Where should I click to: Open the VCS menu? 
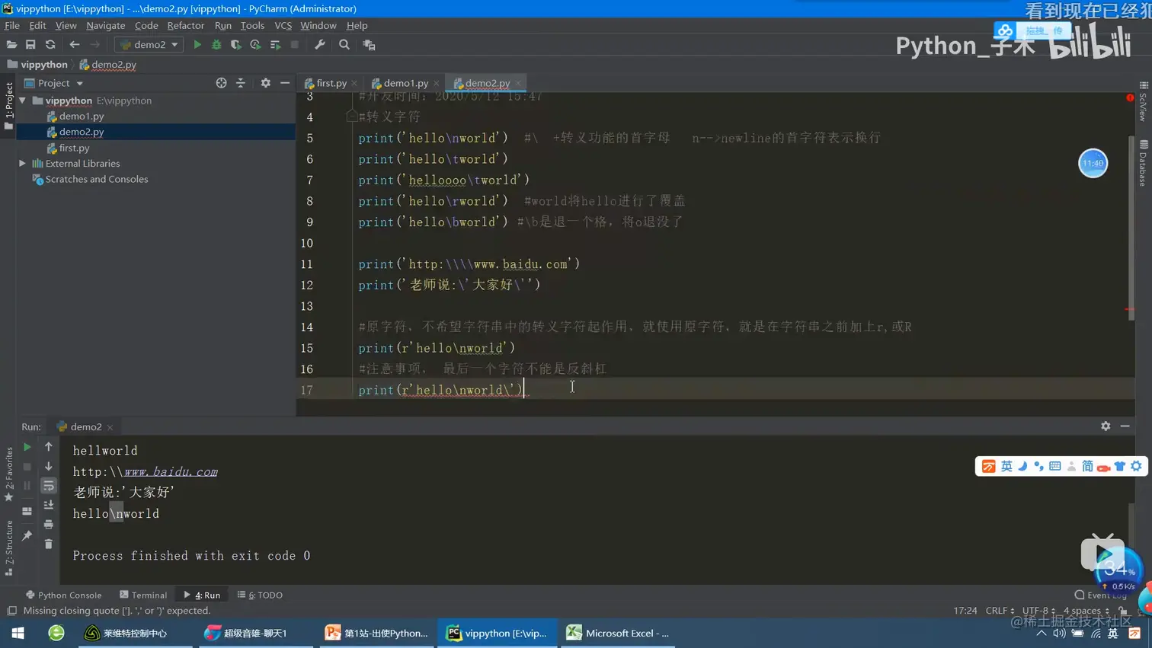coord(283,26)
